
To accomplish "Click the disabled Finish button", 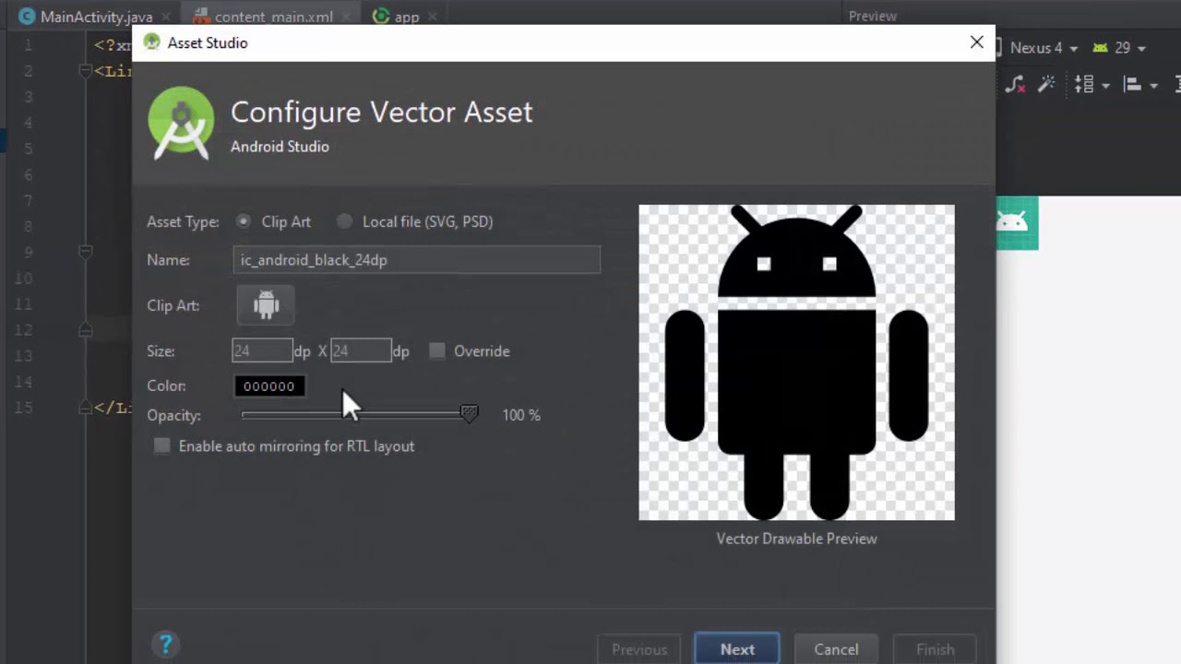I will pyautogui.click(x=935, y=649).
